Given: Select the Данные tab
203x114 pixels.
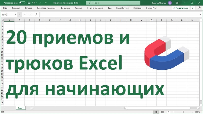Looking at the screenshot, I should (x=78, y=8).
